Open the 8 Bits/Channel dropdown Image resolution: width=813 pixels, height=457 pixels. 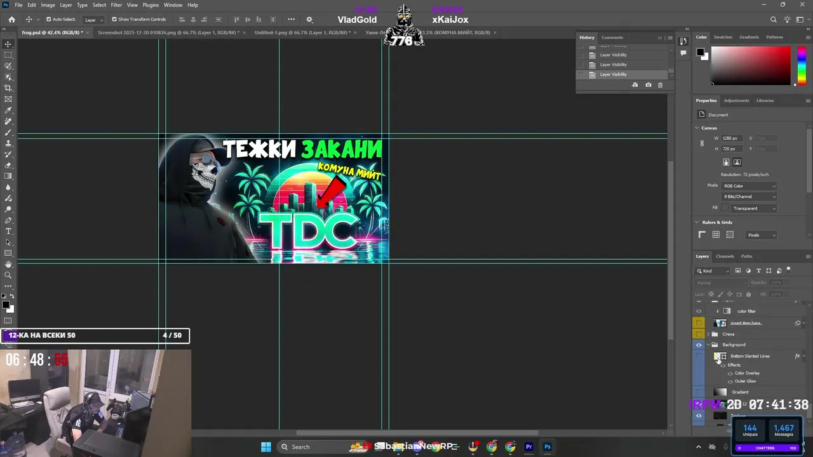[749, 197]
